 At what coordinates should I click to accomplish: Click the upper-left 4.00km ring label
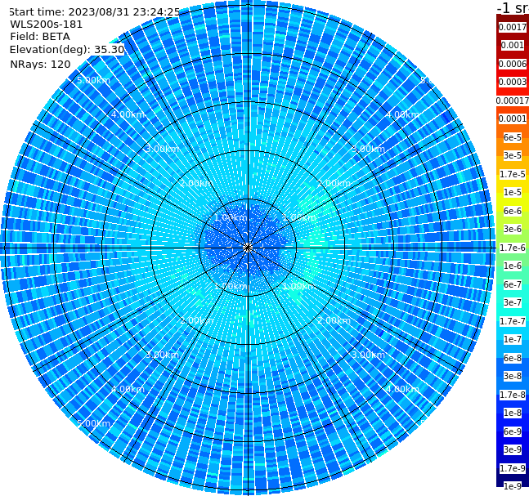(x=128, y=114)
